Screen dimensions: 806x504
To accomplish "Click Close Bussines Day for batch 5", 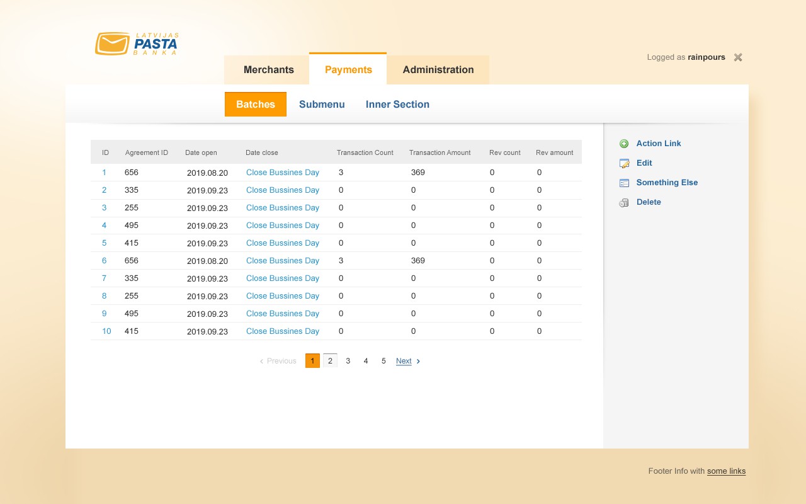I will click(283, 243).
